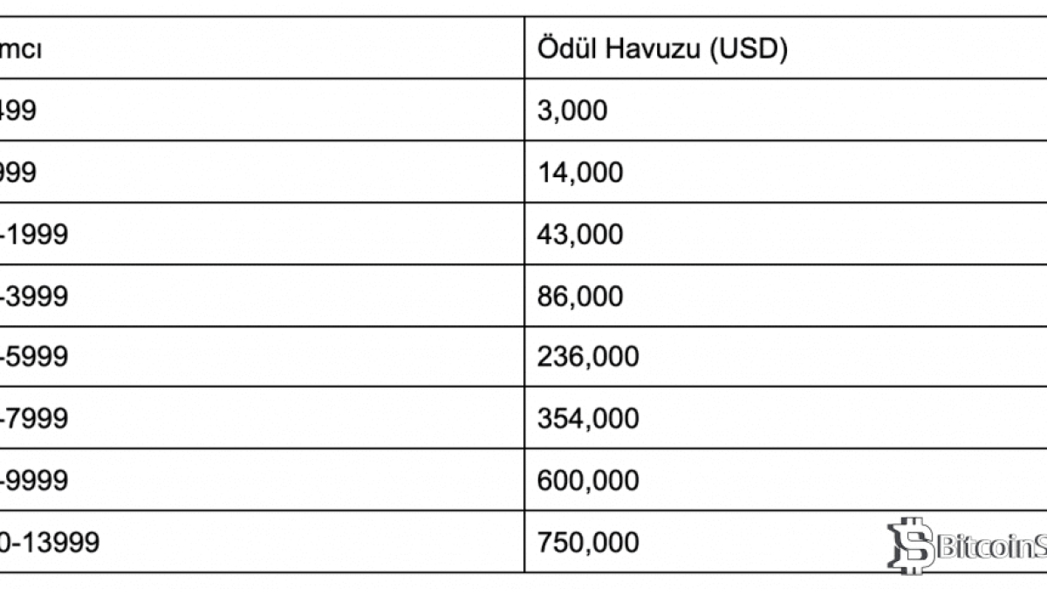
Task: Select the 43,000 prize pool cell
Action: [580, 235]
